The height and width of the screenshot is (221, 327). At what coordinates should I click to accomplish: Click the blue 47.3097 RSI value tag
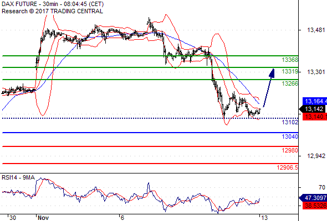point(313,198)
